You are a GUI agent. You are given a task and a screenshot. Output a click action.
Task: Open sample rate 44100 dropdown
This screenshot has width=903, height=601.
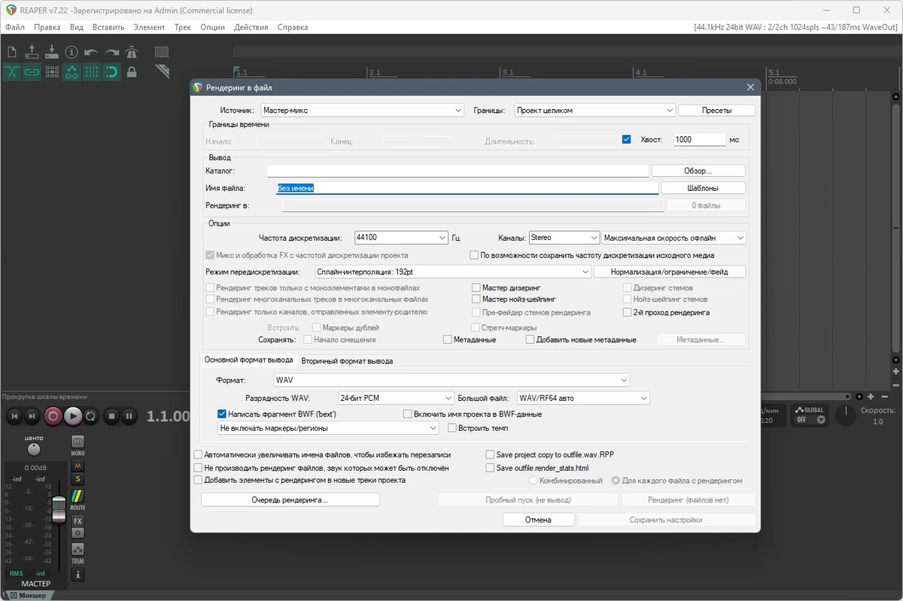[x=401, y=238]
